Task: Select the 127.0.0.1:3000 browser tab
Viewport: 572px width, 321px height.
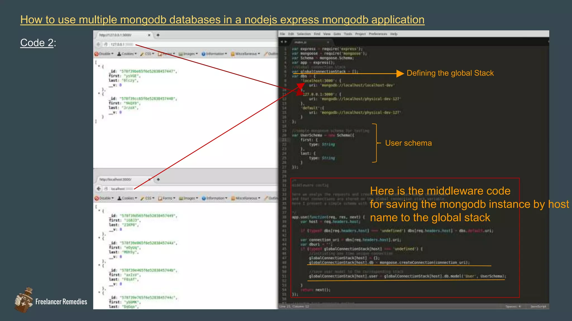Action: click(124, 35)
